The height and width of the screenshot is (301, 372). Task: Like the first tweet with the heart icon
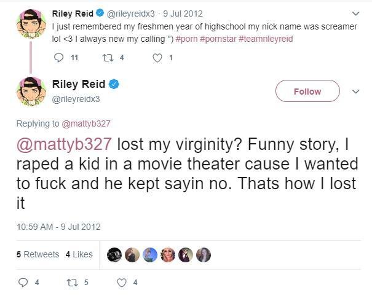(x=157, y=58)
